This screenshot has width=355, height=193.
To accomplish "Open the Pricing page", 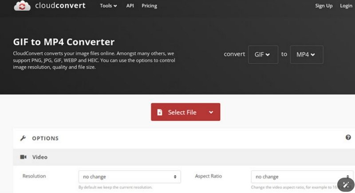I will tap(149, 6).
